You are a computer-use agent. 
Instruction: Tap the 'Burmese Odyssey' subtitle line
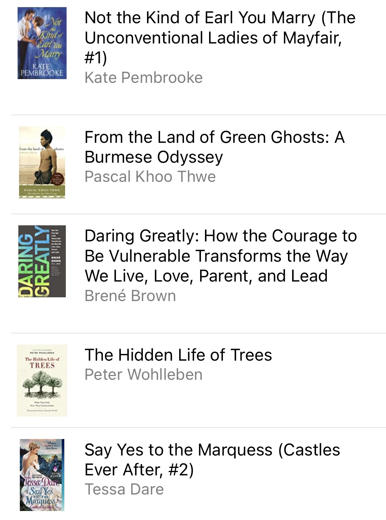(154, 157)
